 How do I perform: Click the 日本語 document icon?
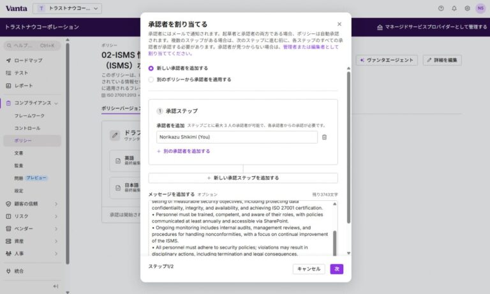(x=118, y=187)
